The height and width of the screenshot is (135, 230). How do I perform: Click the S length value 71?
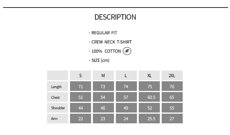81,87
